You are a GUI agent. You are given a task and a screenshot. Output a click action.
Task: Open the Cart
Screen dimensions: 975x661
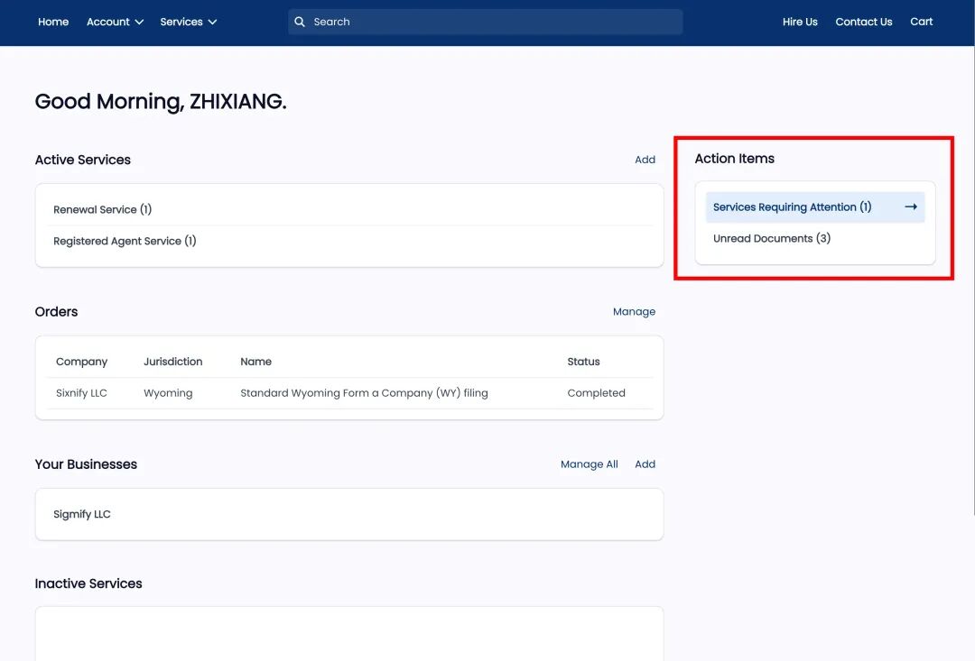(x=921, y=22)
